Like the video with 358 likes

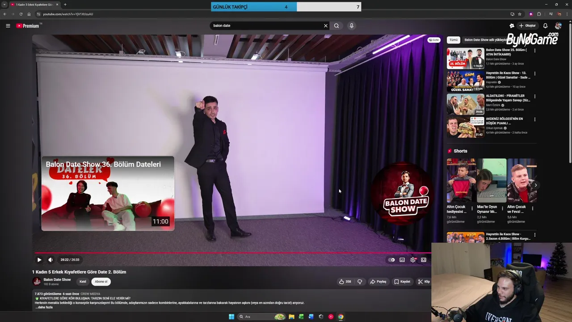(345, 282)
